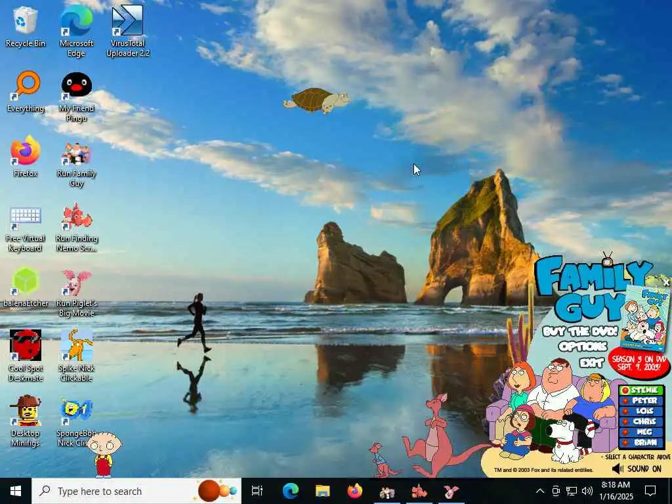
Task: Switch to Family Guy app on taskbar
Action: point(387,491)
